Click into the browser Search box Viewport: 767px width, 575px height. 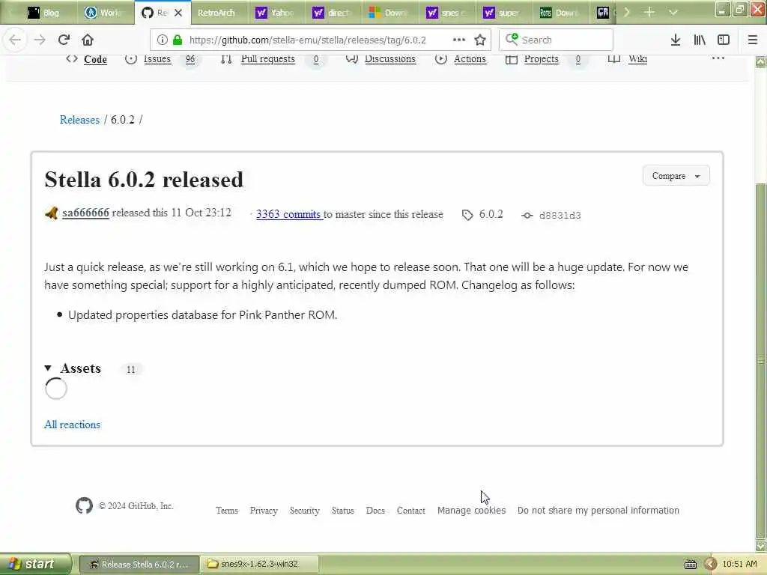[x=557, y=40]
